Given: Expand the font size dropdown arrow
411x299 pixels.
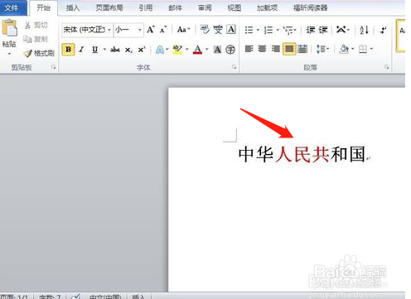Looking at the screenshot, I should click(140, 30).
